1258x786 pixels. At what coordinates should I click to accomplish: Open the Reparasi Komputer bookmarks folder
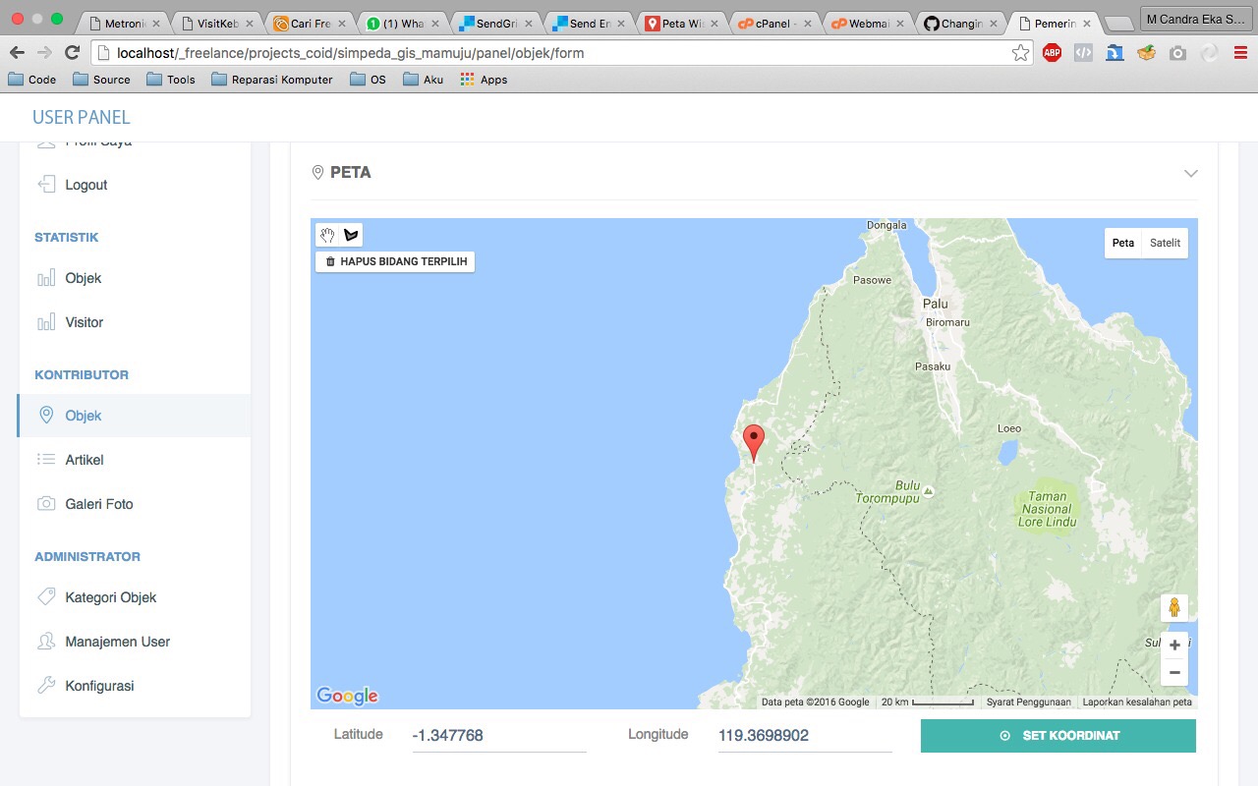[x=272, y=80]
